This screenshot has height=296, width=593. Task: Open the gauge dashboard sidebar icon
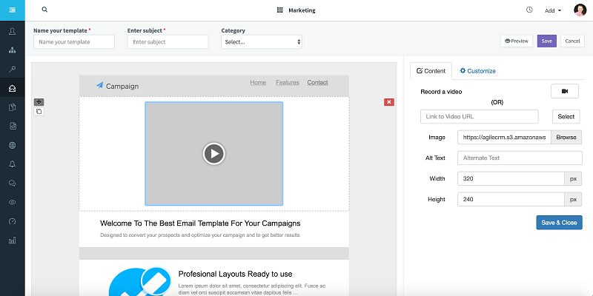(12, 221)
